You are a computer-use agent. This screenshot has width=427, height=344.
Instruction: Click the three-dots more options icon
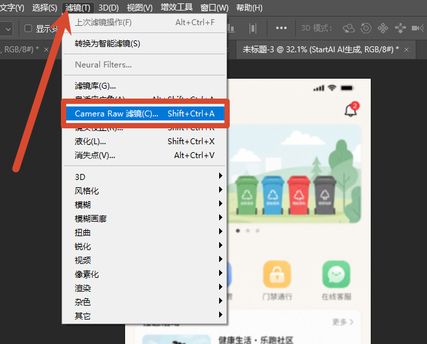[x=281, y=28]
